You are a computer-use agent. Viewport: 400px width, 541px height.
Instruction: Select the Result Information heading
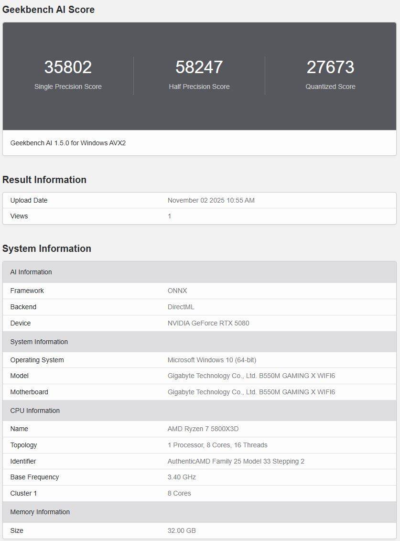pos(44,180)
